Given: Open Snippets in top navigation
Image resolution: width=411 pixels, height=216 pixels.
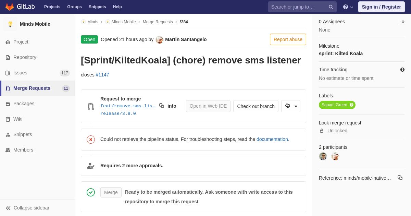Looking at the screenshot, I should click(97, 7).
